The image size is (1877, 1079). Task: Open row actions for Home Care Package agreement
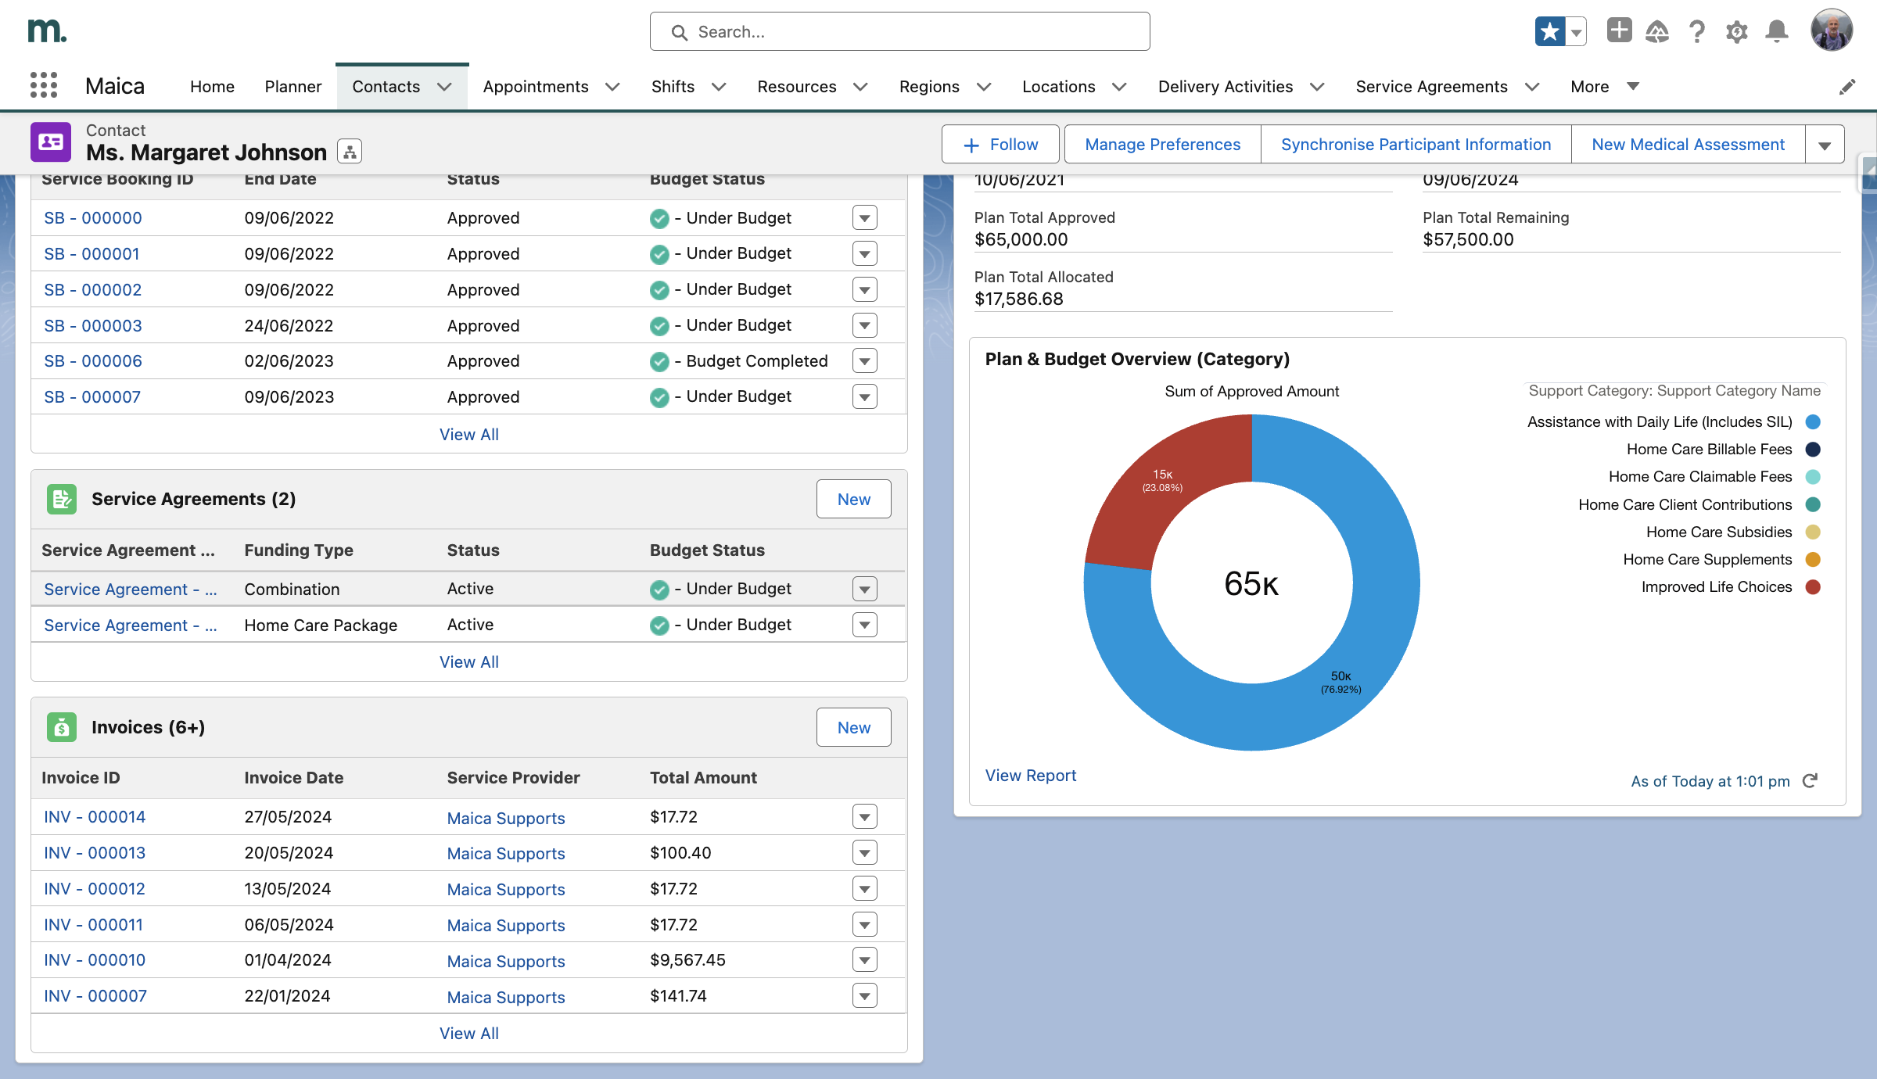[864, 625]
